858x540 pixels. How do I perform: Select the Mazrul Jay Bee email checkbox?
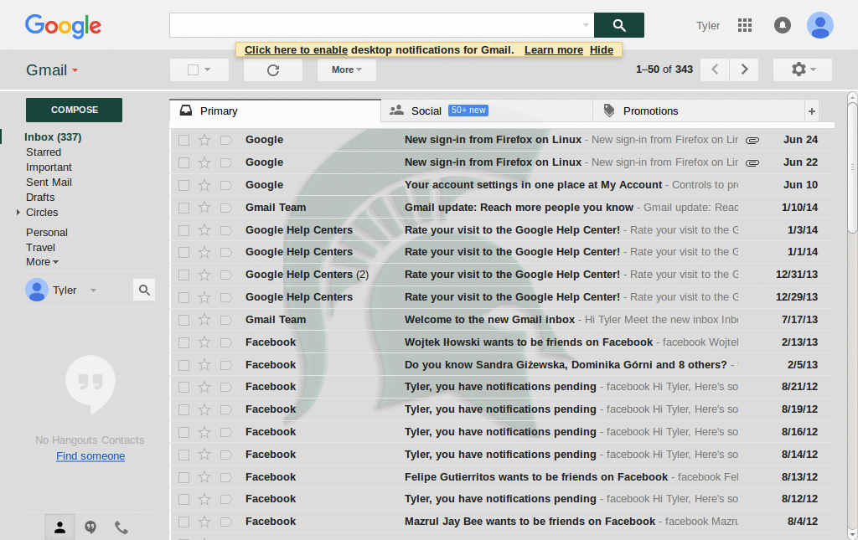pyautogui.click(x=183, y=522)
